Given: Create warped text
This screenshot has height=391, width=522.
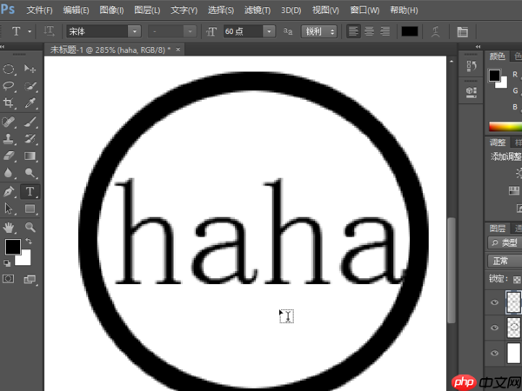Looking at the screenshot, I should click(436, 31).
